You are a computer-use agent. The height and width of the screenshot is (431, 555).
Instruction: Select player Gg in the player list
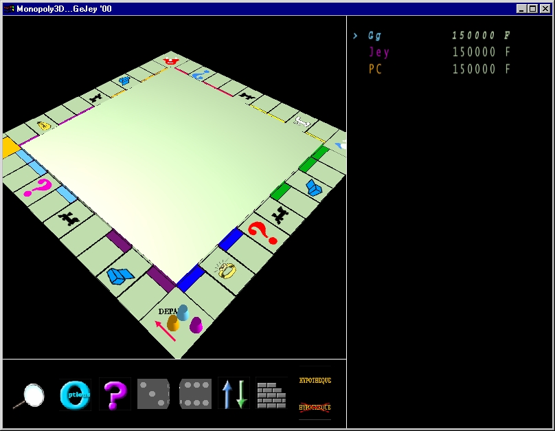(376, 36)
